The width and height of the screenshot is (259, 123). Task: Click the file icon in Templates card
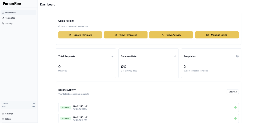coord(237,56)
